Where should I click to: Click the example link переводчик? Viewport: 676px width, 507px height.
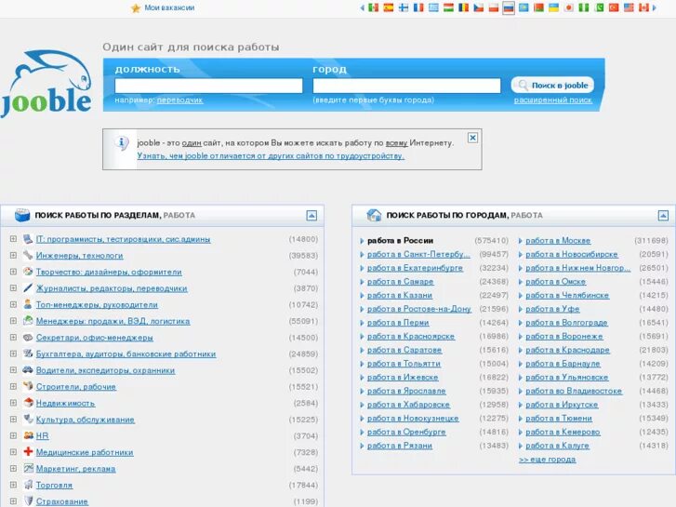click(179, 100)
